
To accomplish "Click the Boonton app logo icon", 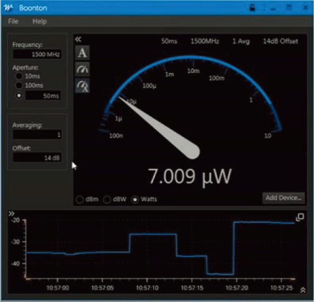I will click(x=8, y=8).
